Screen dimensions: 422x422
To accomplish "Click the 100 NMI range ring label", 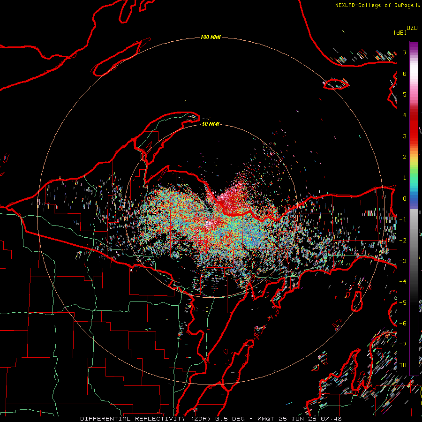I will point(211,37).
